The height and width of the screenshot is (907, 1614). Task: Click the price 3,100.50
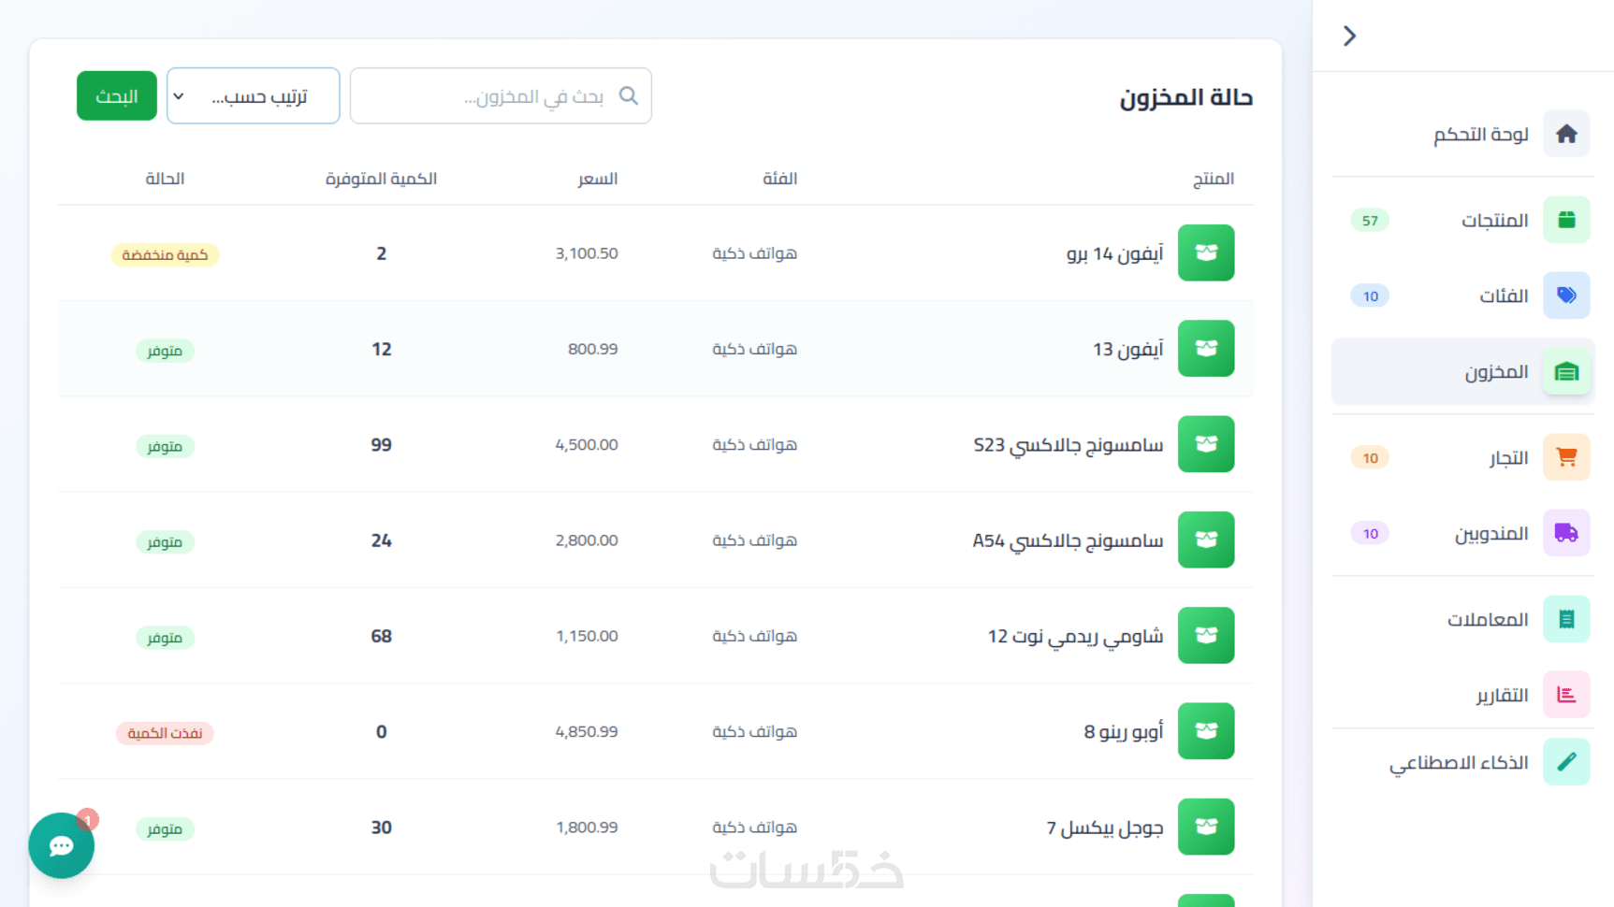[587, 253]
